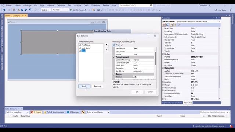Open the object selector dropdown in Propriétés
This screenshot has width=235, height=132.
pyautogui.click(x=220, y=21)
